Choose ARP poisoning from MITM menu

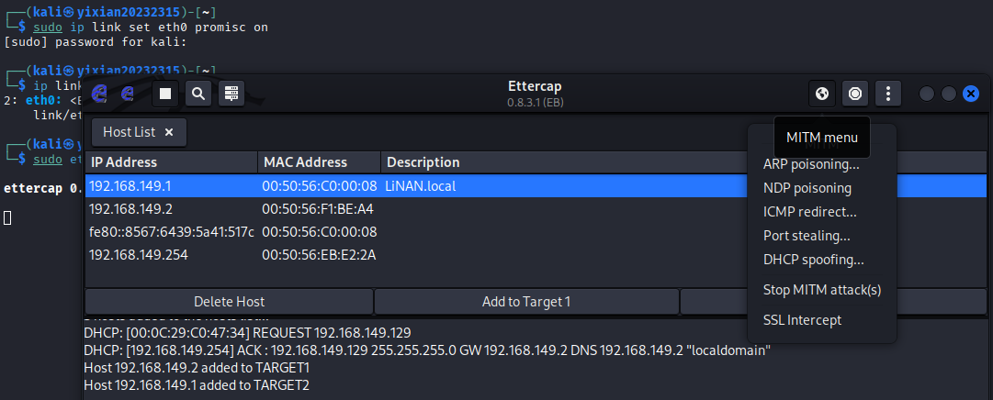tap(811, 164)
